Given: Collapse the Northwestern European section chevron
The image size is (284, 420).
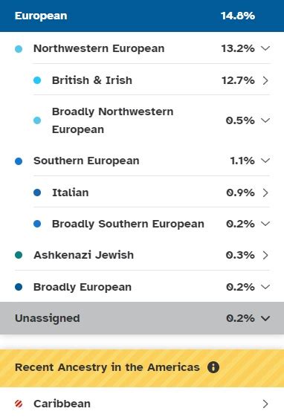Looking at the screenshot, I should [265, 48].
